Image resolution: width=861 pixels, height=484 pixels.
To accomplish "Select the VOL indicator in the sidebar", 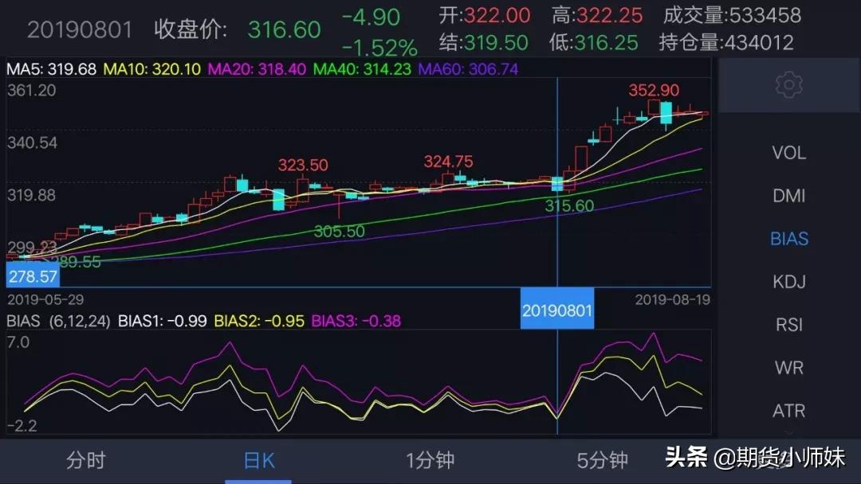I will (788, 153).
